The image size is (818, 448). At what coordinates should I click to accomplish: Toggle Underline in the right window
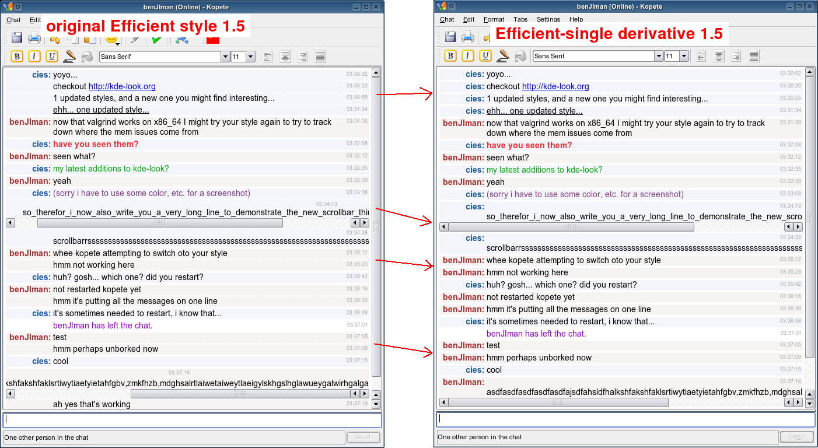click(x=485, y=56)
